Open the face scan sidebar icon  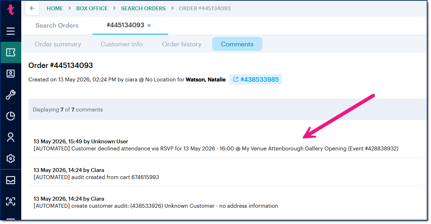[x=11, y=201]
